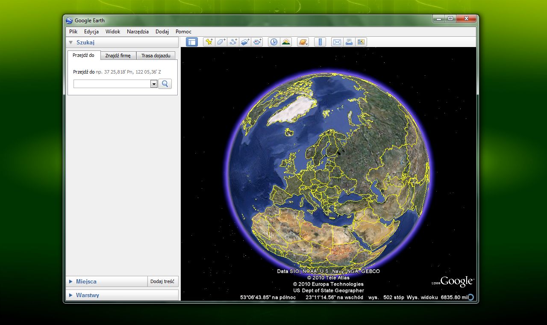Print the current view
Screen dimensions: 547x325
coord(349,42)
